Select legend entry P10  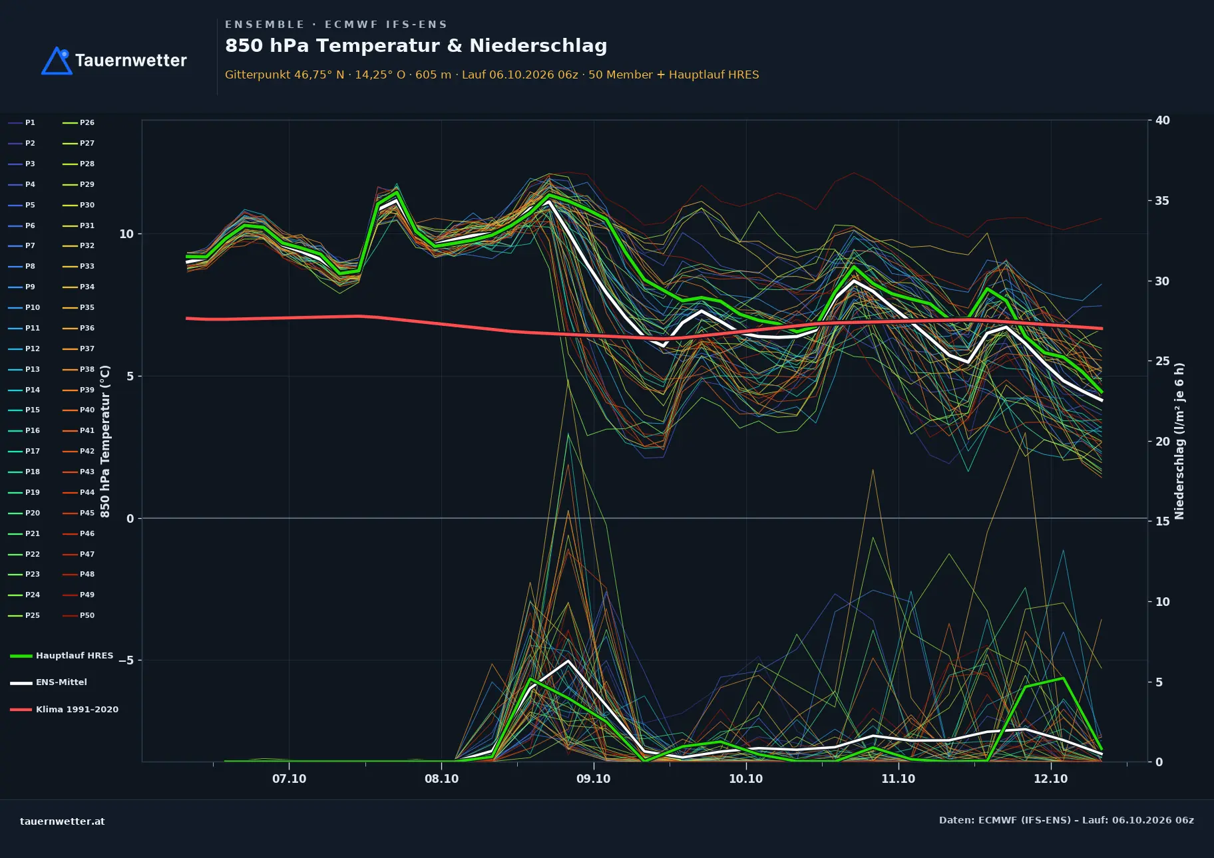pos(24,308)
